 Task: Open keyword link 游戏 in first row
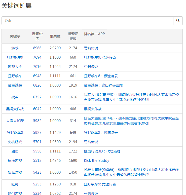[x=15, y=48]
